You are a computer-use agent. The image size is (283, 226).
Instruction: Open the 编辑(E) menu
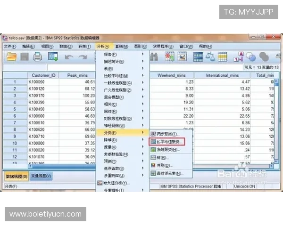(28, 47)
